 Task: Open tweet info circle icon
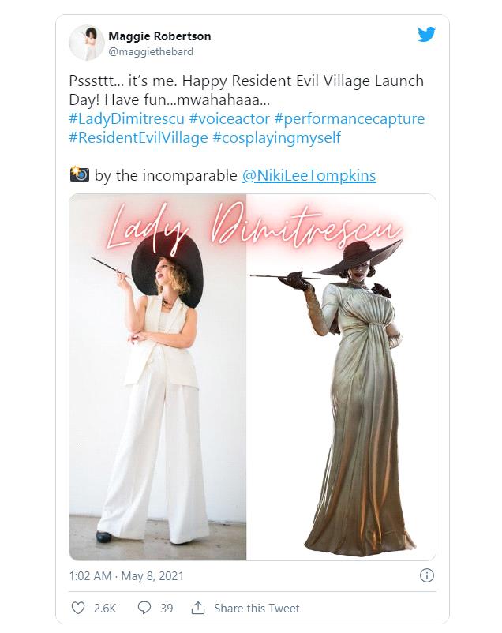click(x=427, y=575)
